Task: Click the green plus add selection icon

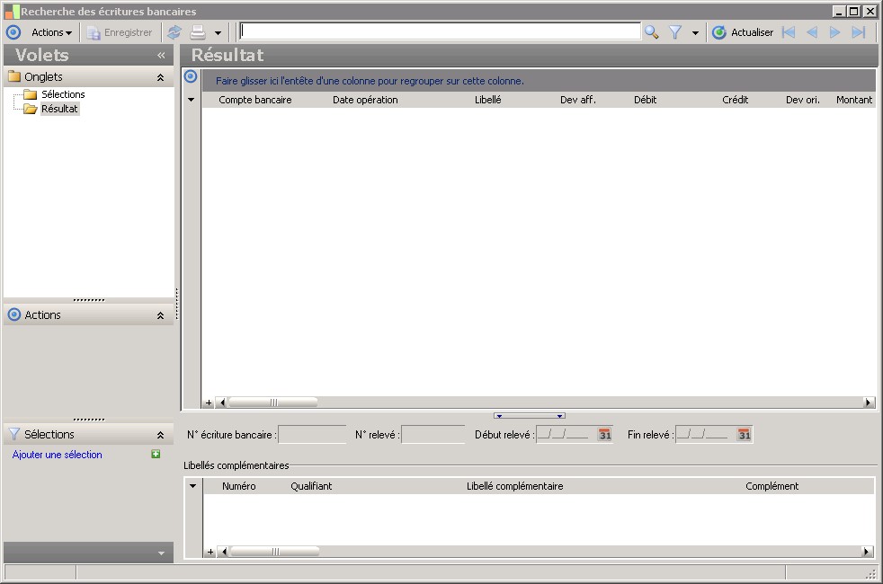Action: click(x=156, y=454)
